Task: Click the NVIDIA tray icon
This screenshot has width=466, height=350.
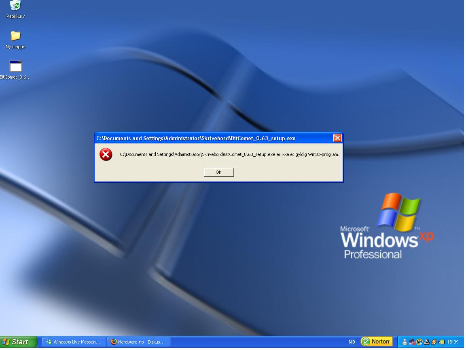Action: (442, 343)
